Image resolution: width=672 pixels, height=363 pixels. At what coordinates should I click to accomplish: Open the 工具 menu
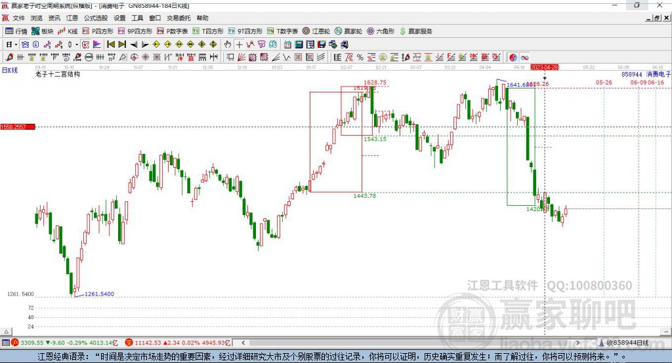pos(137,18)
